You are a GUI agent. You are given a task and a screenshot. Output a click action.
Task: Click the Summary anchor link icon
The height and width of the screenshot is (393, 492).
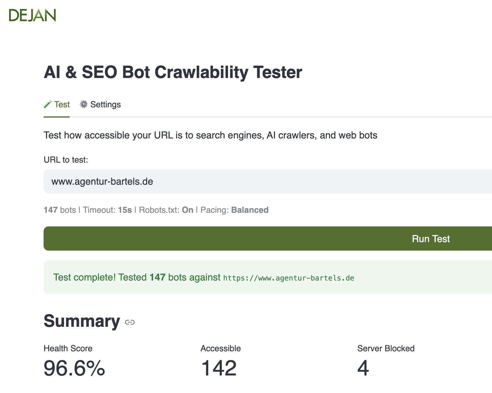click(x=130, y=322)
